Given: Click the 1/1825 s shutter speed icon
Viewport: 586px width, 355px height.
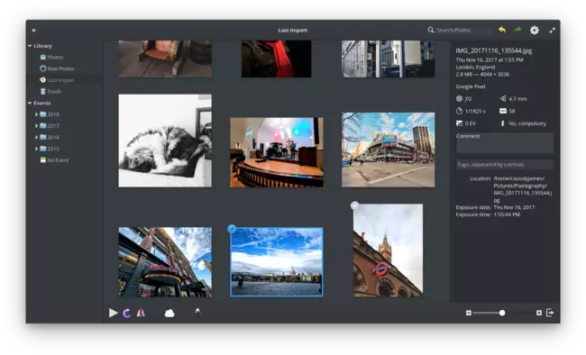Looking at the screenshot, I should (x=459, y=111).
